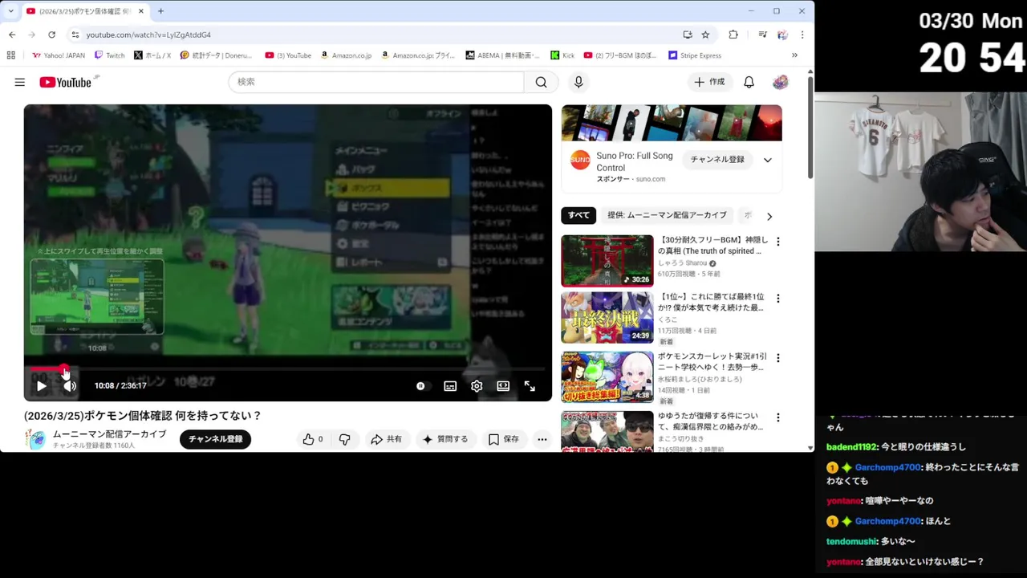Bookmark this page with the star

705,35
